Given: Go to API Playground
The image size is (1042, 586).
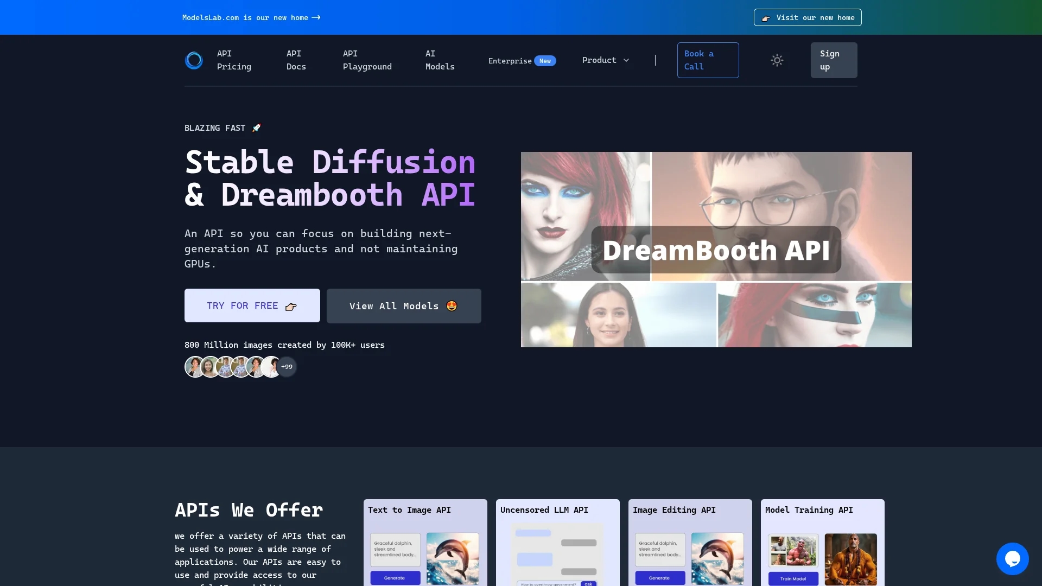Looking at the screenshot, I should pyautogui.click(x=367, y=60).
